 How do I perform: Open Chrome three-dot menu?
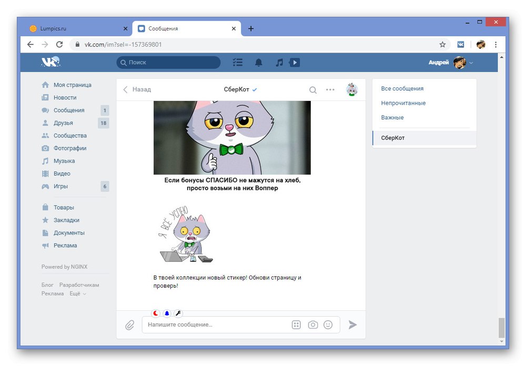coord(496,44)
